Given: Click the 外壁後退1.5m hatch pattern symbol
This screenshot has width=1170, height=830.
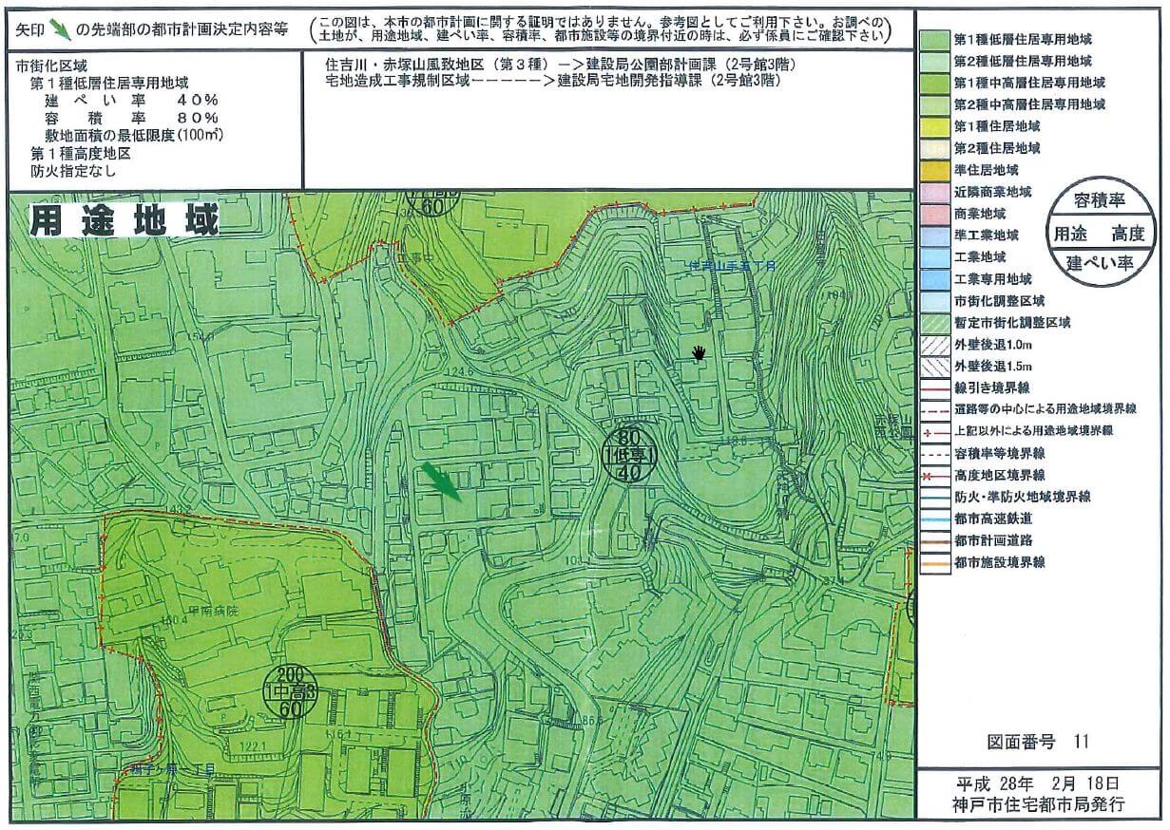Looking at the screenshot, I should pyautogui.click(x=933, y=366).
